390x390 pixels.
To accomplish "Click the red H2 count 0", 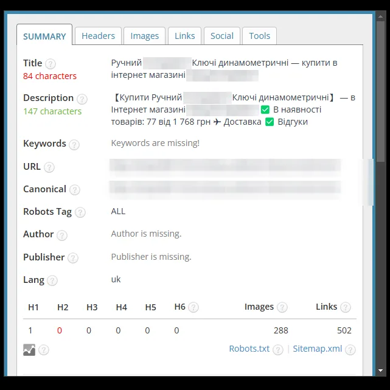I will pyautogui.click(x=60, y=330).
